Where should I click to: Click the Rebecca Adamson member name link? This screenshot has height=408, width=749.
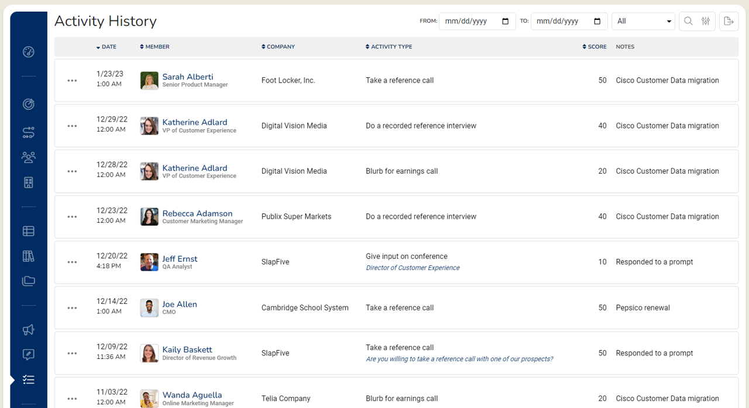pos(197,213)
